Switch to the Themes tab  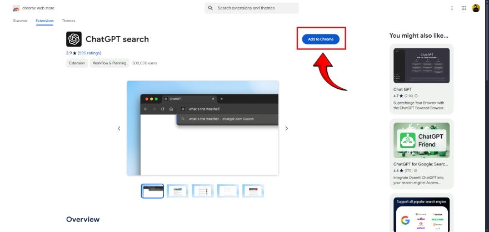[68, 21]
